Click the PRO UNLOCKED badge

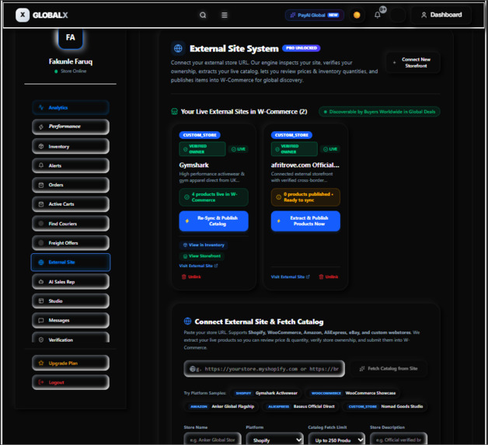pos(302,48)
